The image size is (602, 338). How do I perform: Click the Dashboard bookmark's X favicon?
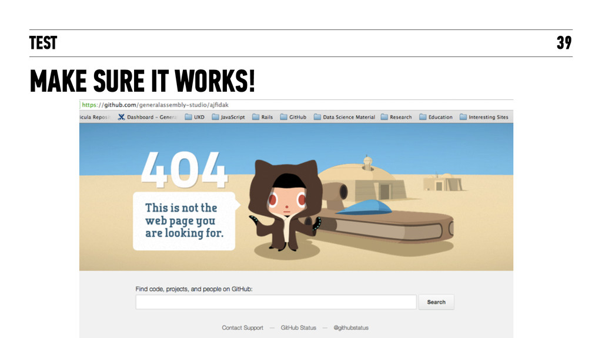click(121, 117)
